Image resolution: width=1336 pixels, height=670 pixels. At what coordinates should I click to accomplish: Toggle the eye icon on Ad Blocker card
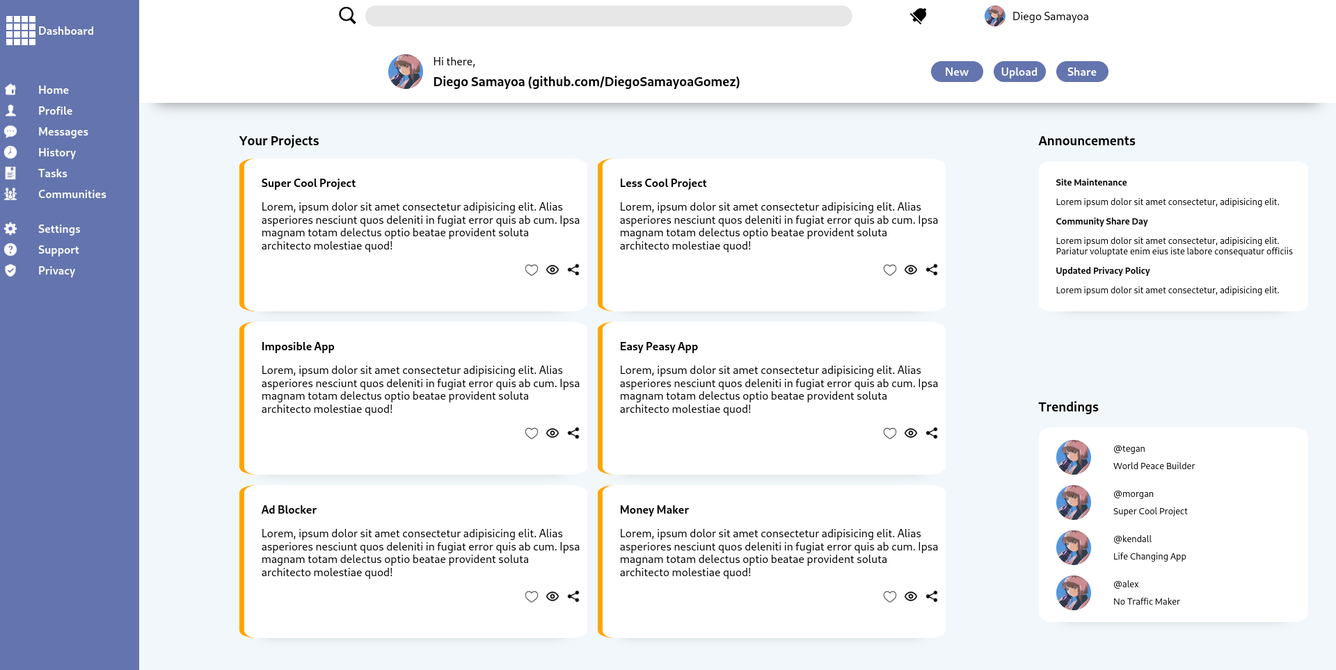[552, 596]
